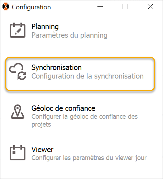The image size is (163, 179).
Task: Click "Configuration de la synchronisation" subtitle
Action: point(87,76)
